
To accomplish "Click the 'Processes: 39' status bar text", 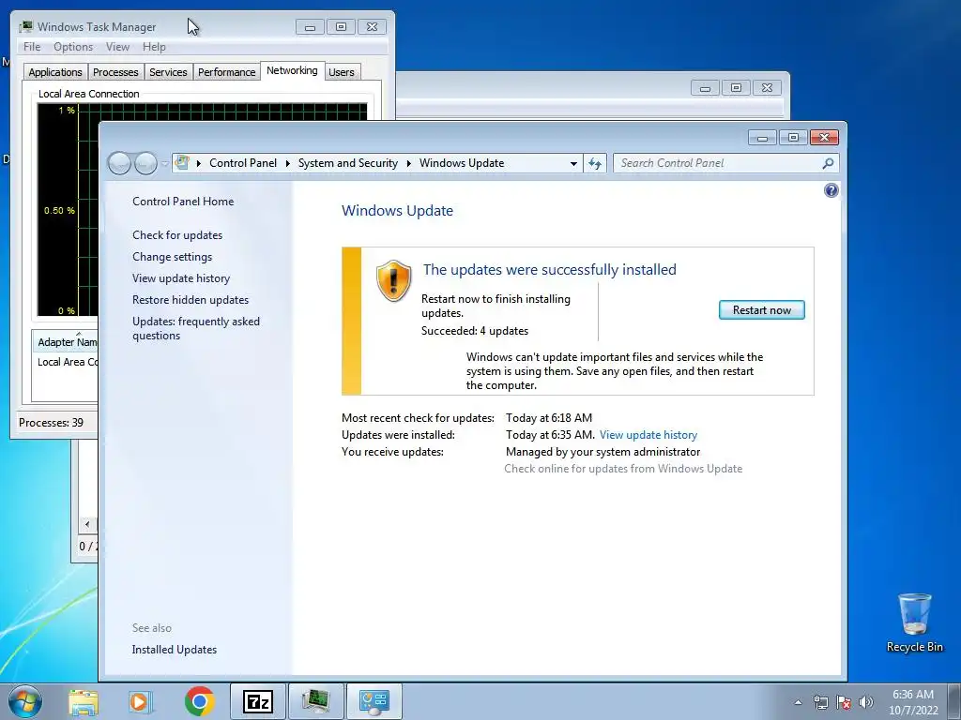I will point(51,423).
